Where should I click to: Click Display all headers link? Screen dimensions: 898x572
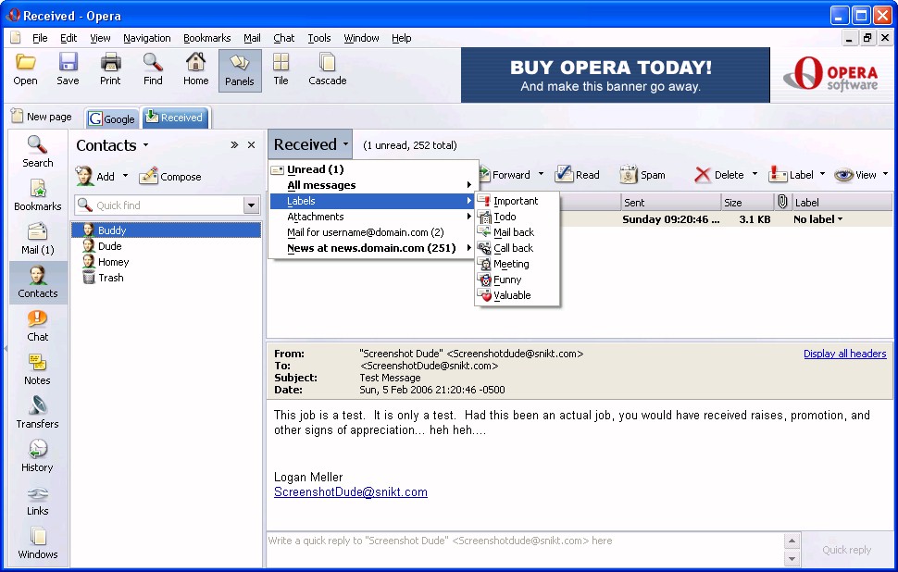(x=844, y=354)
